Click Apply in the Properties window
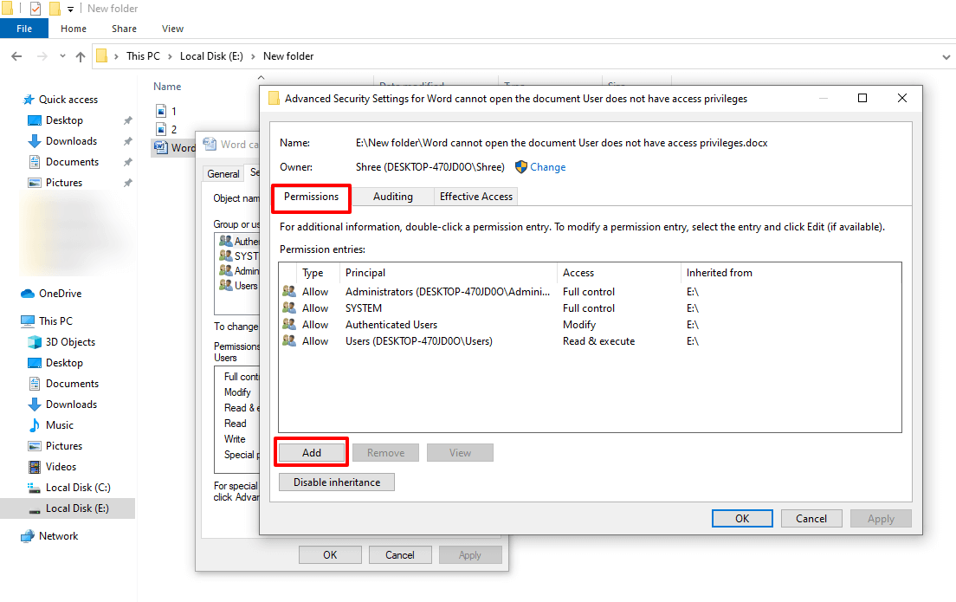Screen dimensions: 956x602 470,555
